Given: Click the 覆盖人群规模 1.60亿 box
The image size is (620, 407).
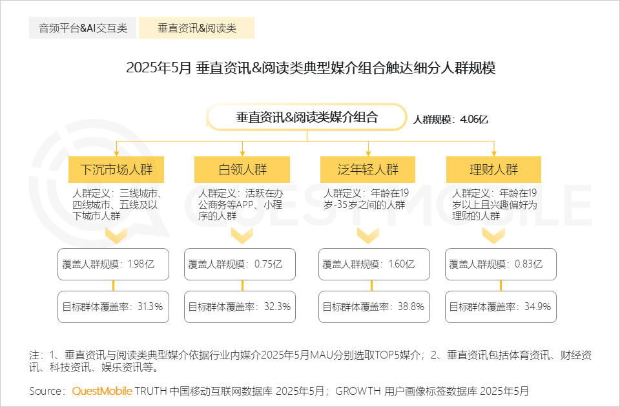Looking at the screenshot, I should [375, 264].
